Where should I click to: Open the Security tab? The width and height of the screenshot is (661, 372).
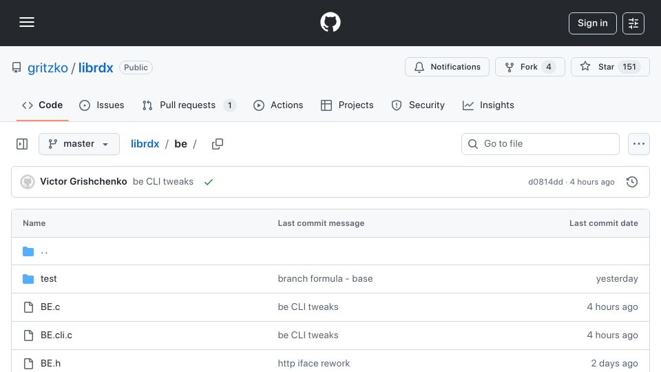418,105
